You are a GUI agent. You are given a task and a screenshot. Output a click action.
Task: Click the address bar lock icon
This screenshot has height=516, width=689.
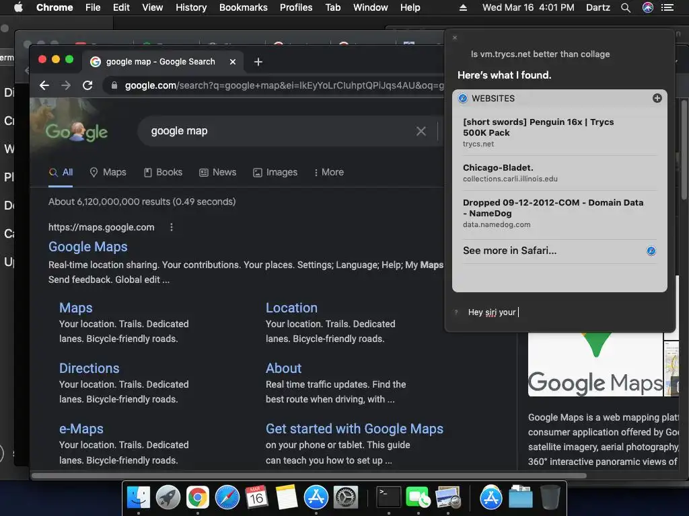(114, 85)
